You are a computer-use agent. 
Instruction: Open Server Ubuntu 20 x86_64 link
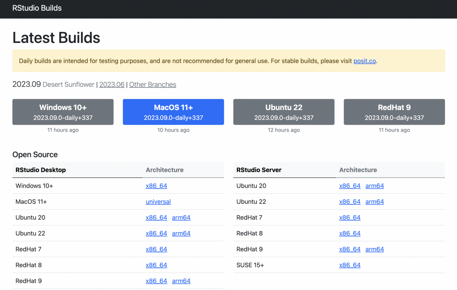(x=350, y=186)
